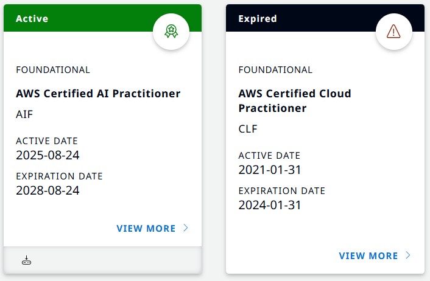Screen dimensions: 430x281
Task: Click Foundational label on Cloud Practitioner card
Action: pos(275,70)
